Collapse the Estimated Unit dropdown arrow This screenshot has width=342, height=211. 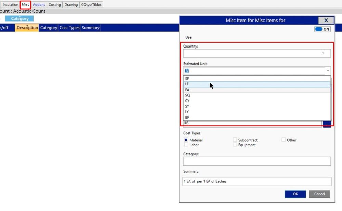[328, 71]
